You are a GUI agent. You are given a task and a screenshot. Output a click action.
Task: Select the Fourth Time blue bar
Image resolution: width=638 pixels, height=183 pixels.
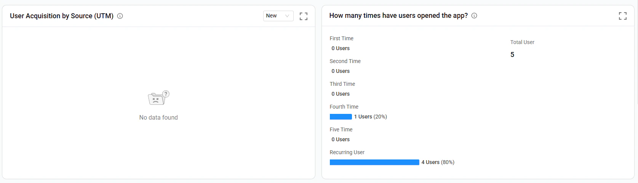341,117
